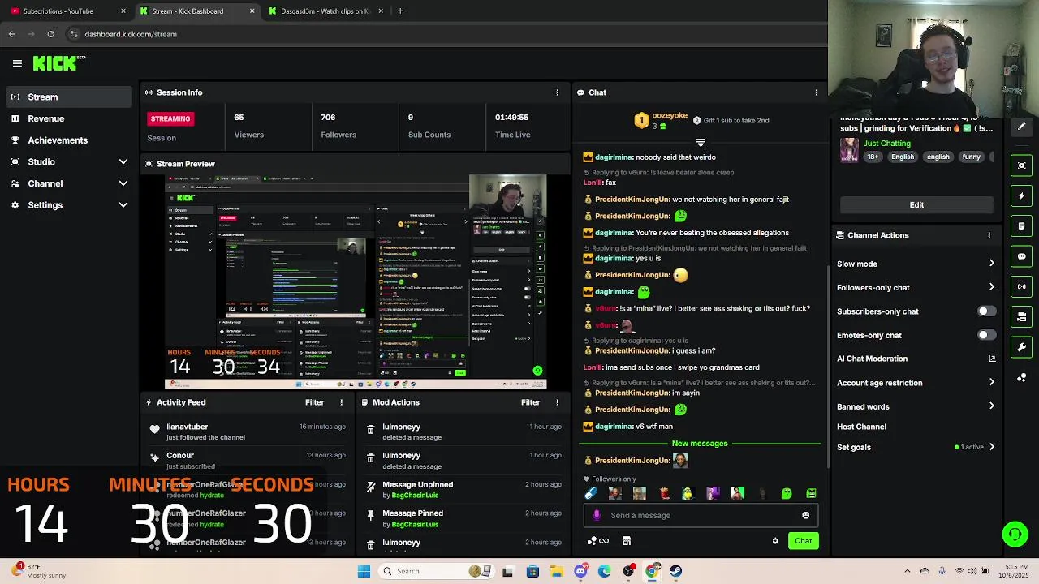Open the emoji picker in message box

coord(805,515)
